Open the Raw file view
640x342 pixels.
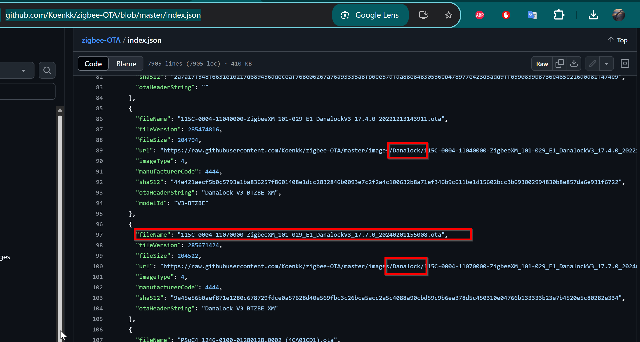542,64
